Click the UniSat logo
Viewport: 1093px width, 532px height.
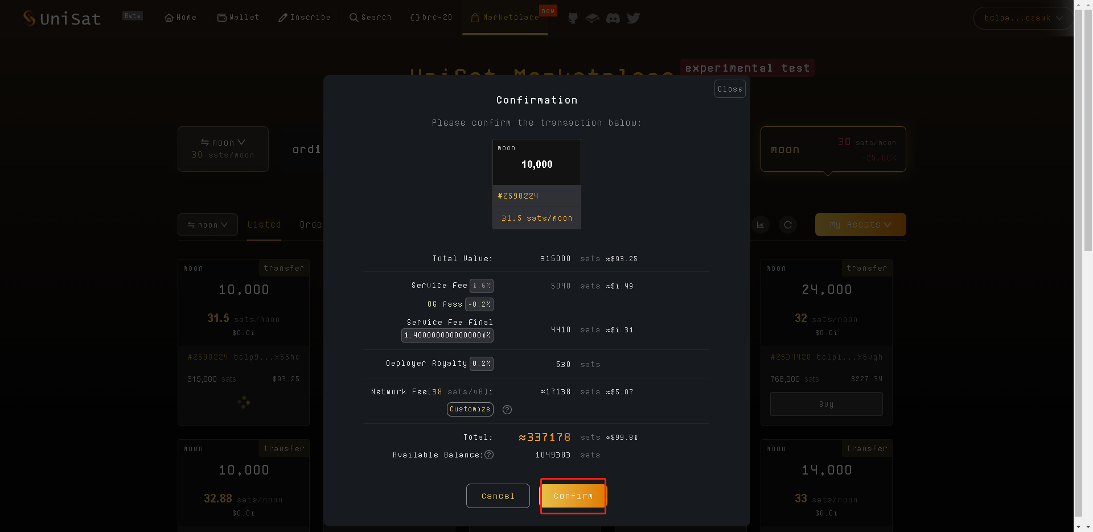(62, 18)
